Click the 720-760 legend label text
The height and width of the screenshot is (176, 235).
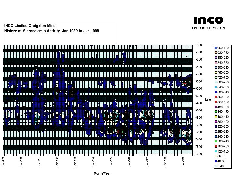[223, 77]
